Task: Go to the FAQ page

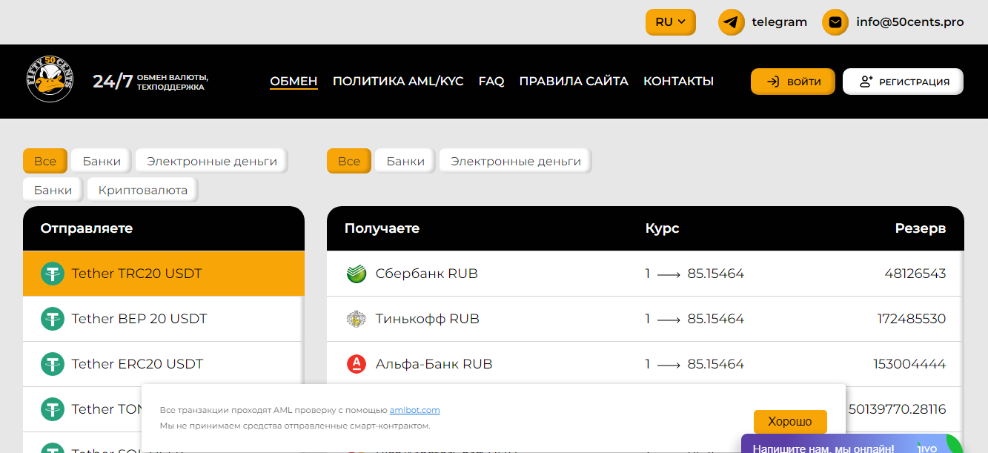Action: point(491,82)
